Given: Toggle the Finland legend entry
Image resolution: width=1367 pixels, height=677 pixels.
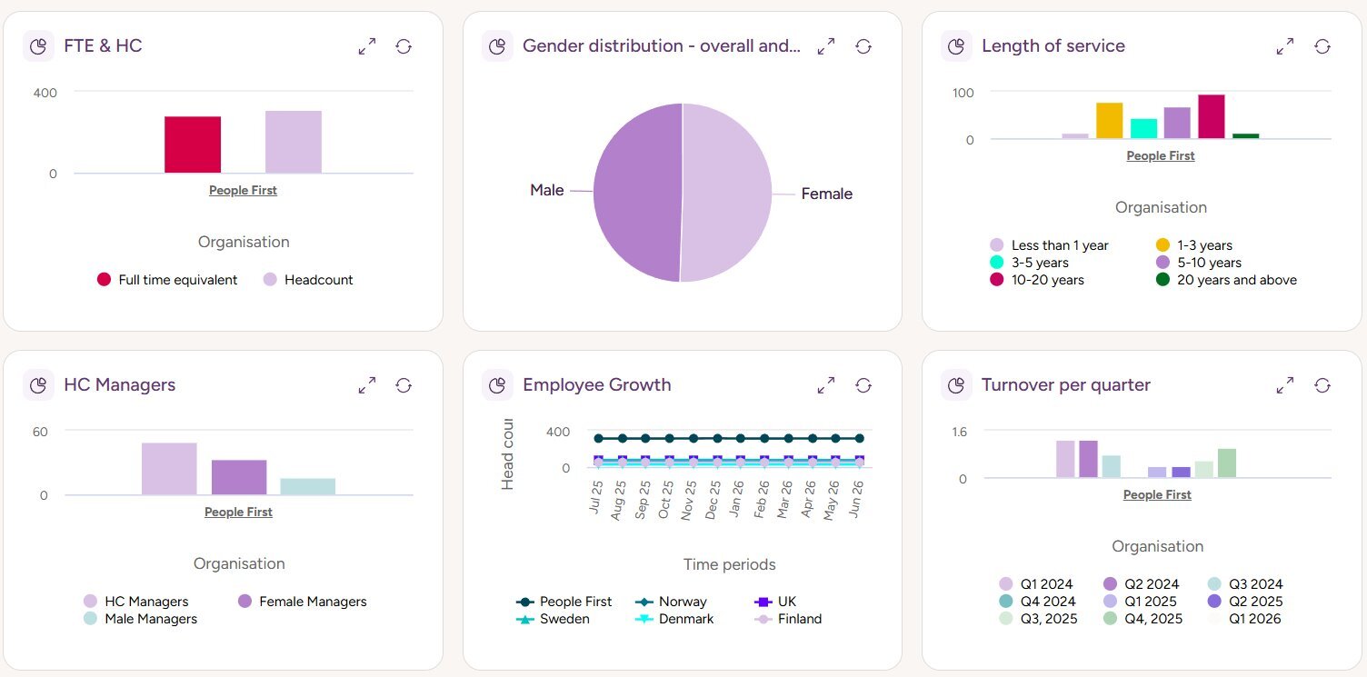Looking at the screenshot, I should (x=788, y=619).
